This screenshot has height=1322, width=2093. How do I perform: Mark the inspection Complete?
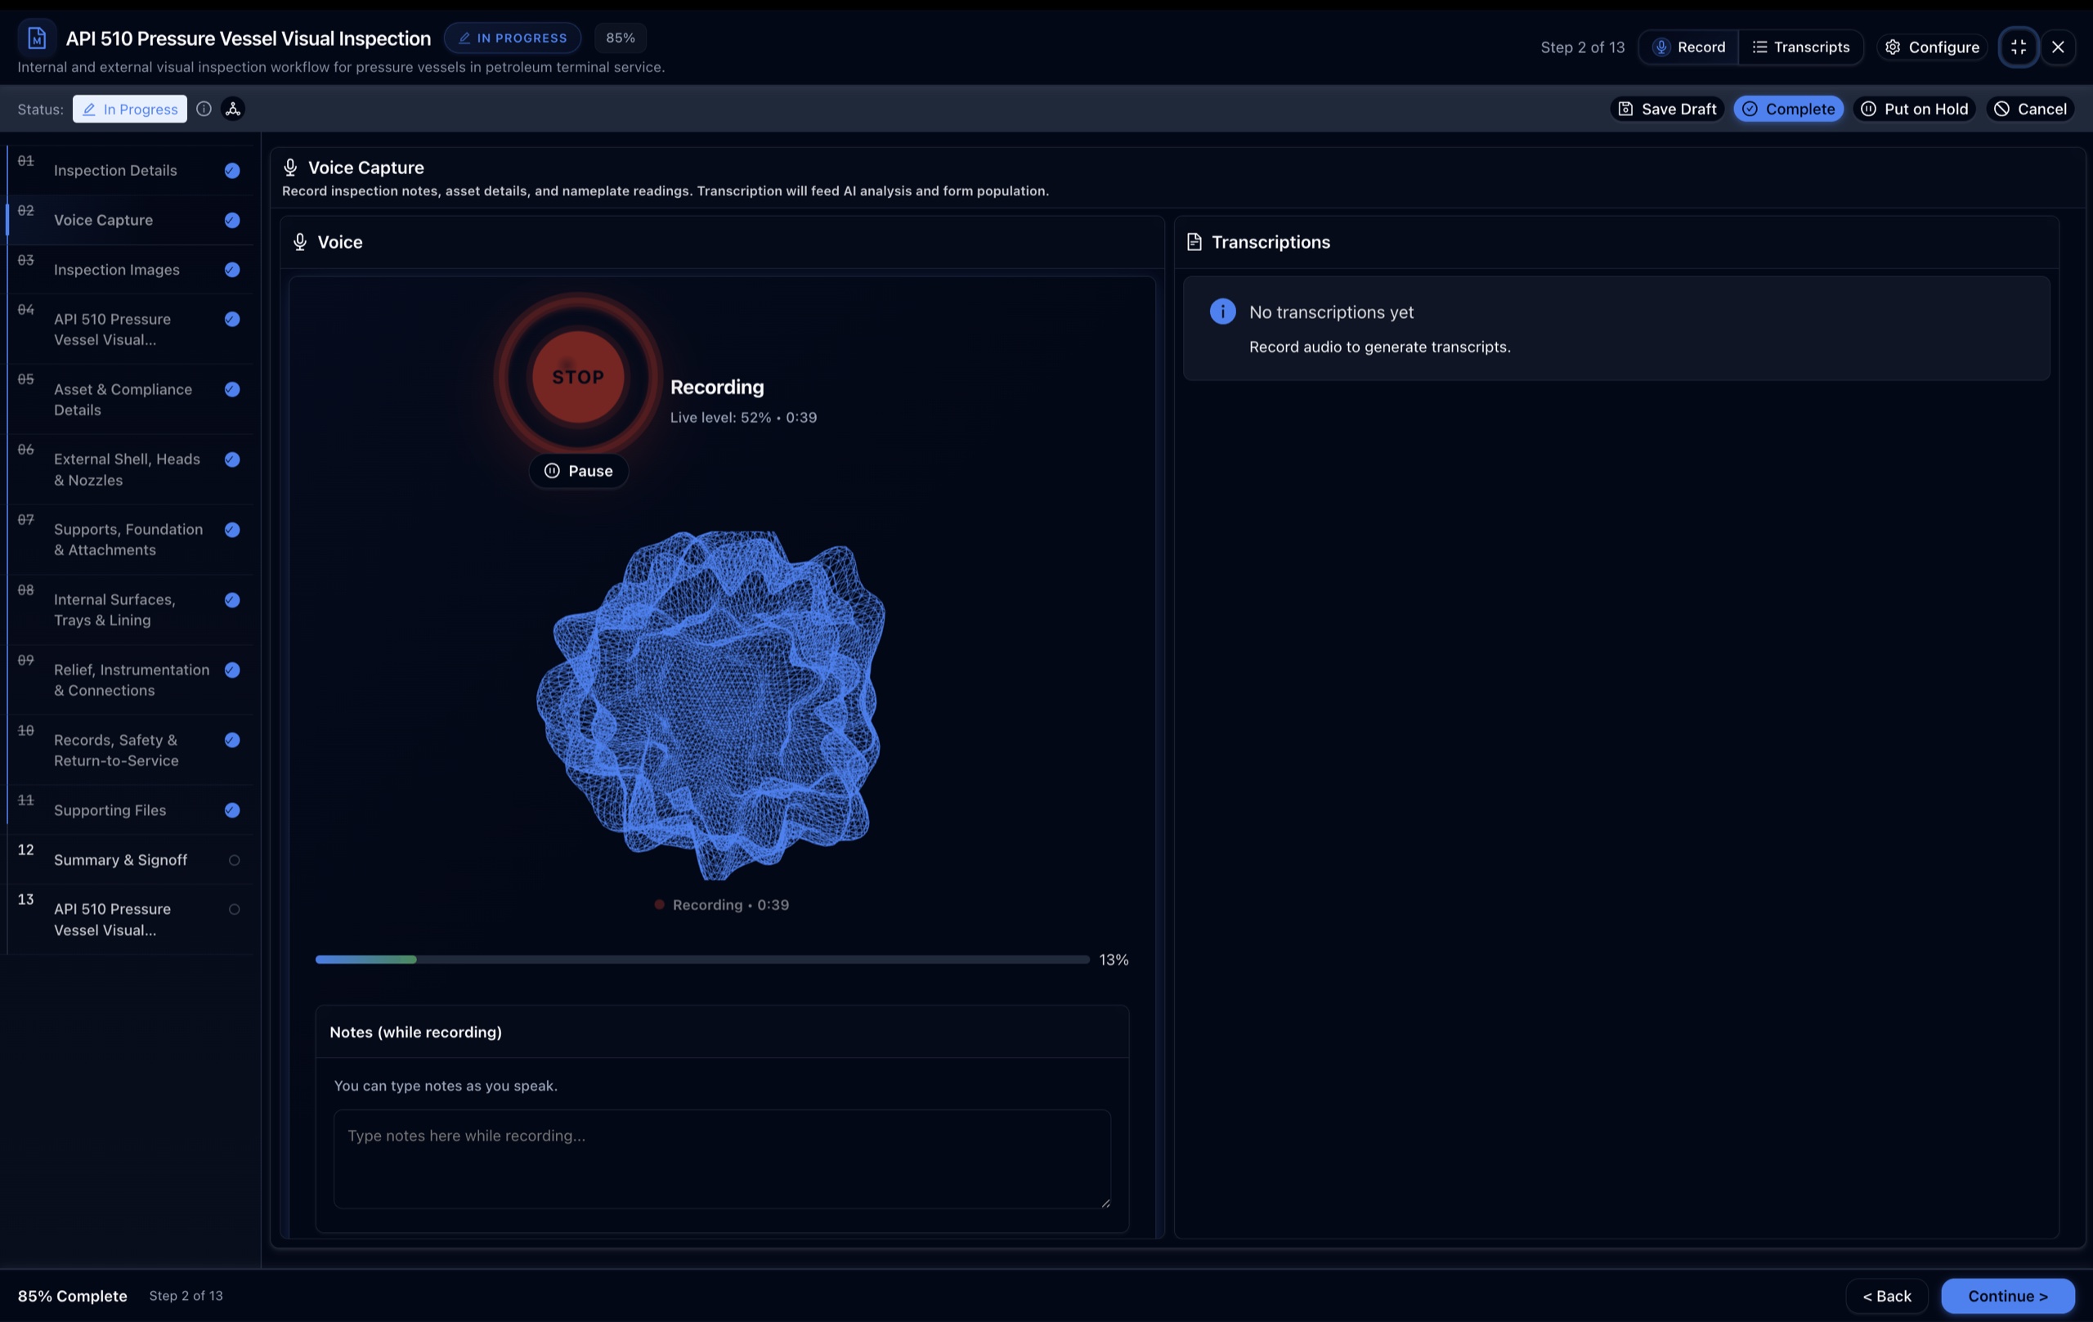tap(1788, 109)
